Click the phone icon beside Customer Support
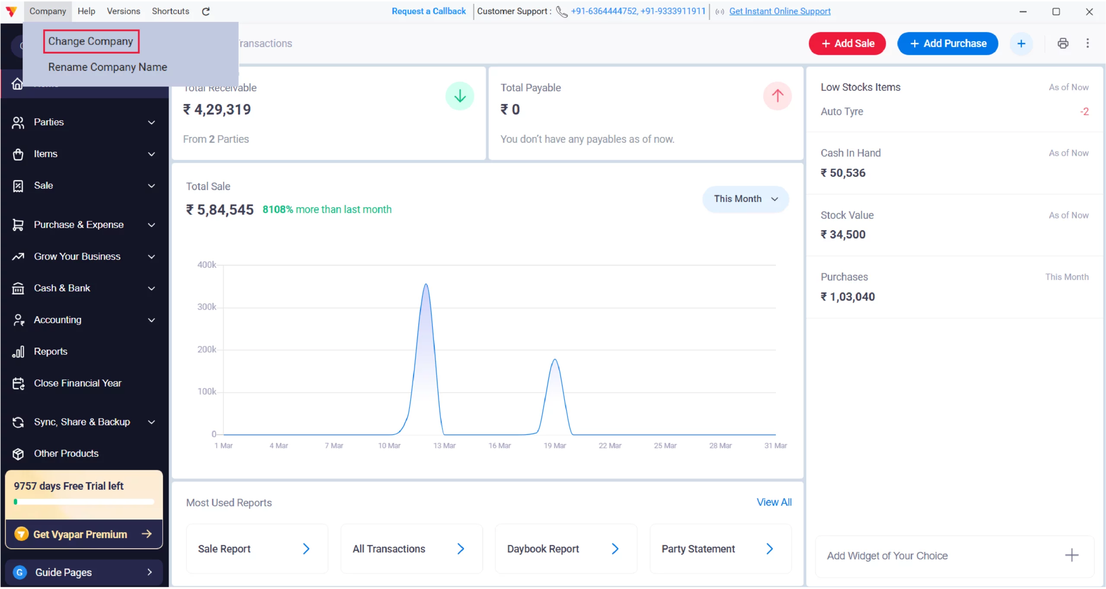This screenshot has height=589, width=1106. [561, 12]
